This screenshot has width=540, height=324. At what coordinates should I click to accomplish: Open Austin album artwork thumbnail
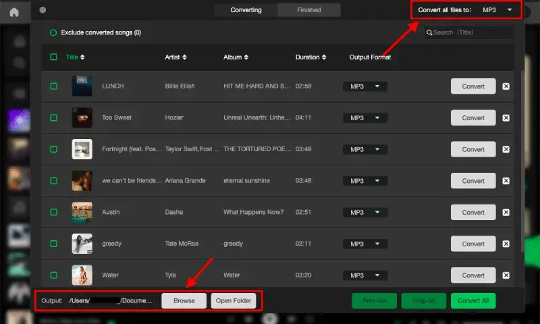pos(82,212)
